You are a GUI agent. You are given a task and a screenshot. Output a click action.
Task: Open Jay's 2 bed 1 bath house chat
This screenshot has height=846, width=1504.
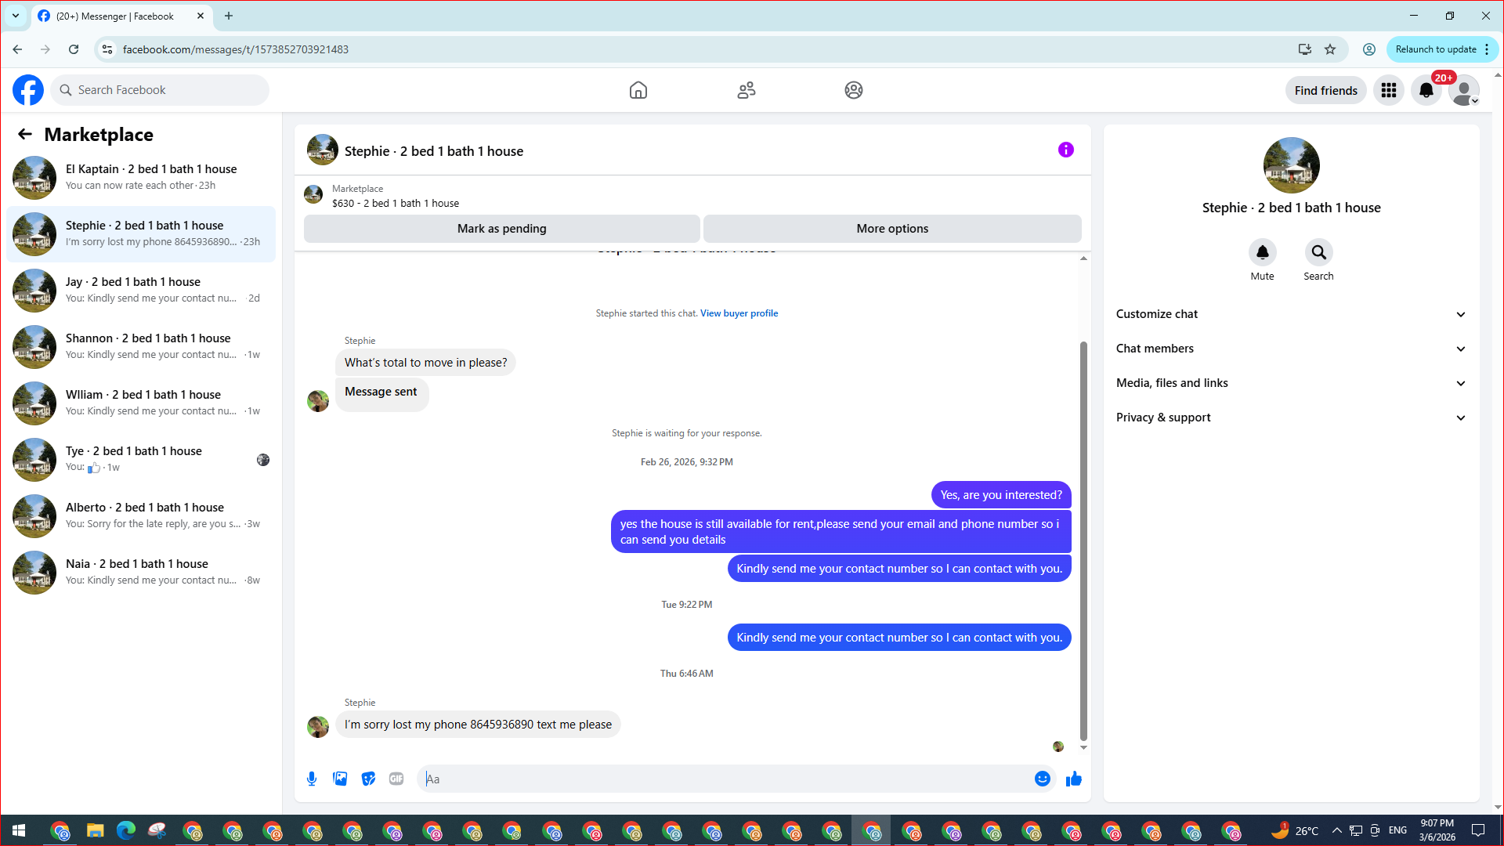tap(141, 290)
